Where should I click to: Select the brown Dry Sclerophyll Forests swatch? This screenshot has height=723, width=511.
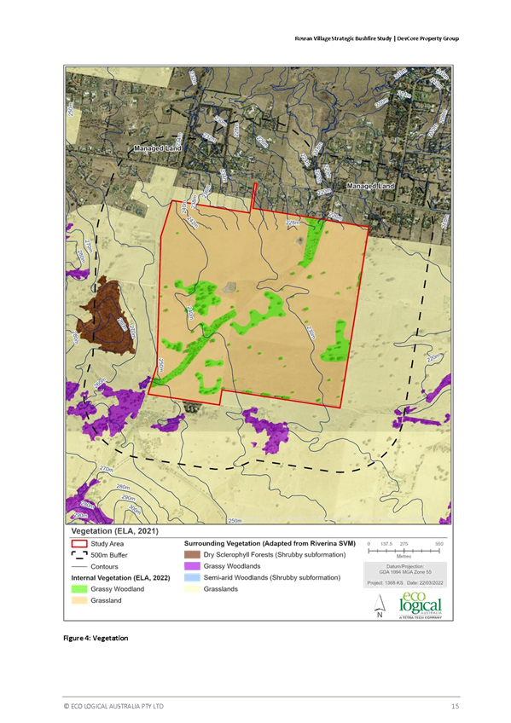pos(192,555)
